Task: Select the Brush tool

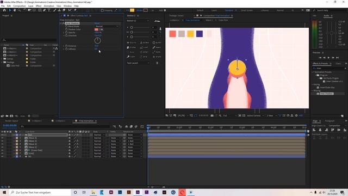Action: (54, 10)
